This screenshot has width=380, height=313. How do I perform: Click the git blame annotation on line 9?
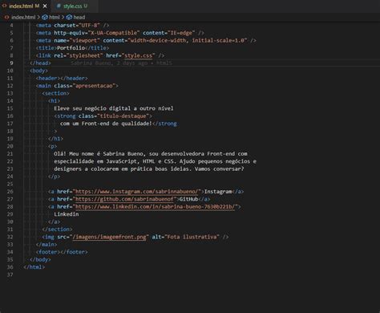(x=121, y=63)
